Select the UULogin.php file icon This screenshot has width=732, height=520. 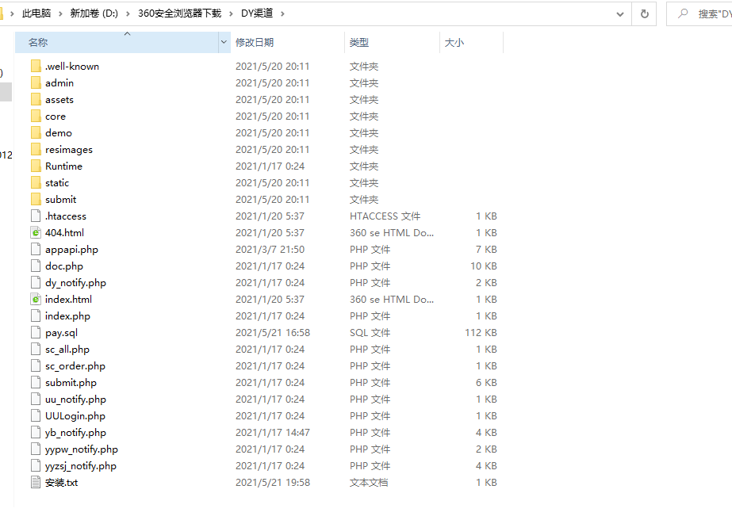(36, 416)
